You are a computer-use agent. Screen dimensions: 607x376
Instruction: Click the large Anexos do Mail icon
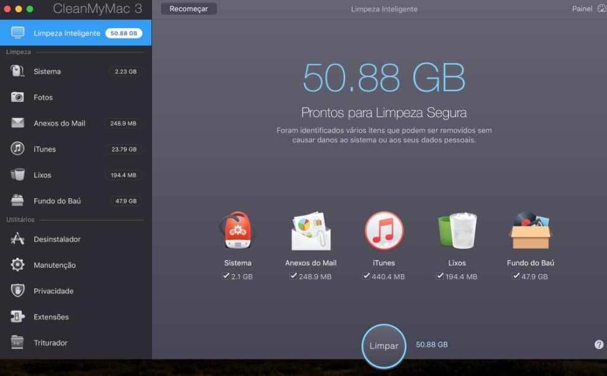click(311, 231)
